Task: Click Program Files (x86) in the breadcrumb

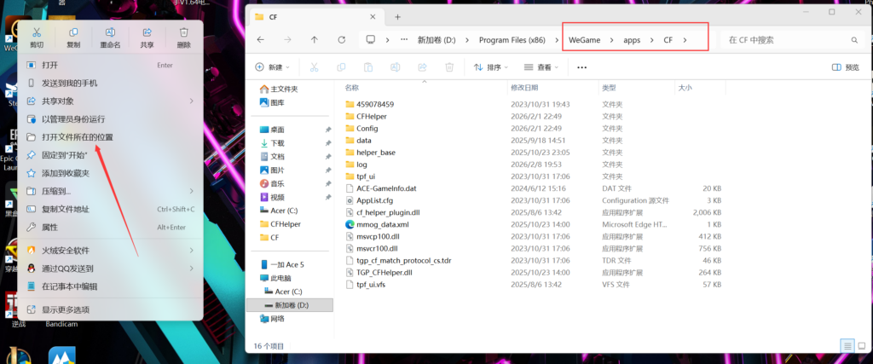Action: pyautogui.click(x=512, y=40)
